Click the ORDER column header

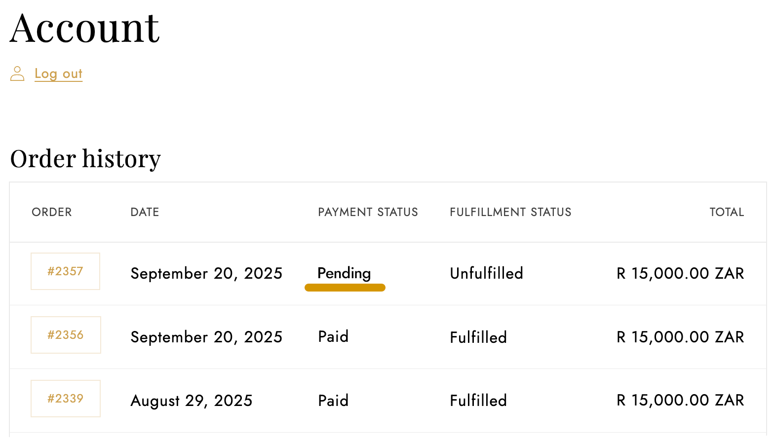tap(52, 212)
